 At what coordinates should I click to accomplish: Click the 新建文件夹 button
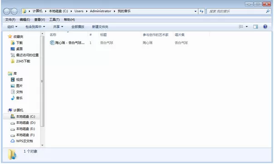[100, 27]
